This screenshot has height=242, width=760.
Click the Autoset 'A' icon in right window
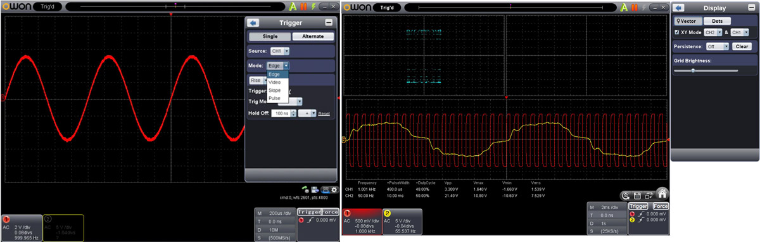pos(624,7)
